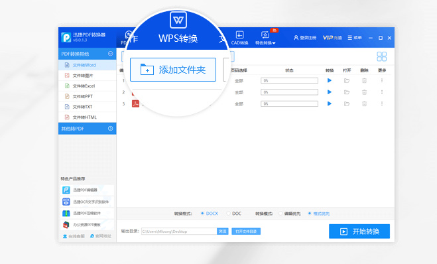Image resolution: width=437 pixels, height=264 pixels.
Task: Open output folder for row 3
Action: 347,103
